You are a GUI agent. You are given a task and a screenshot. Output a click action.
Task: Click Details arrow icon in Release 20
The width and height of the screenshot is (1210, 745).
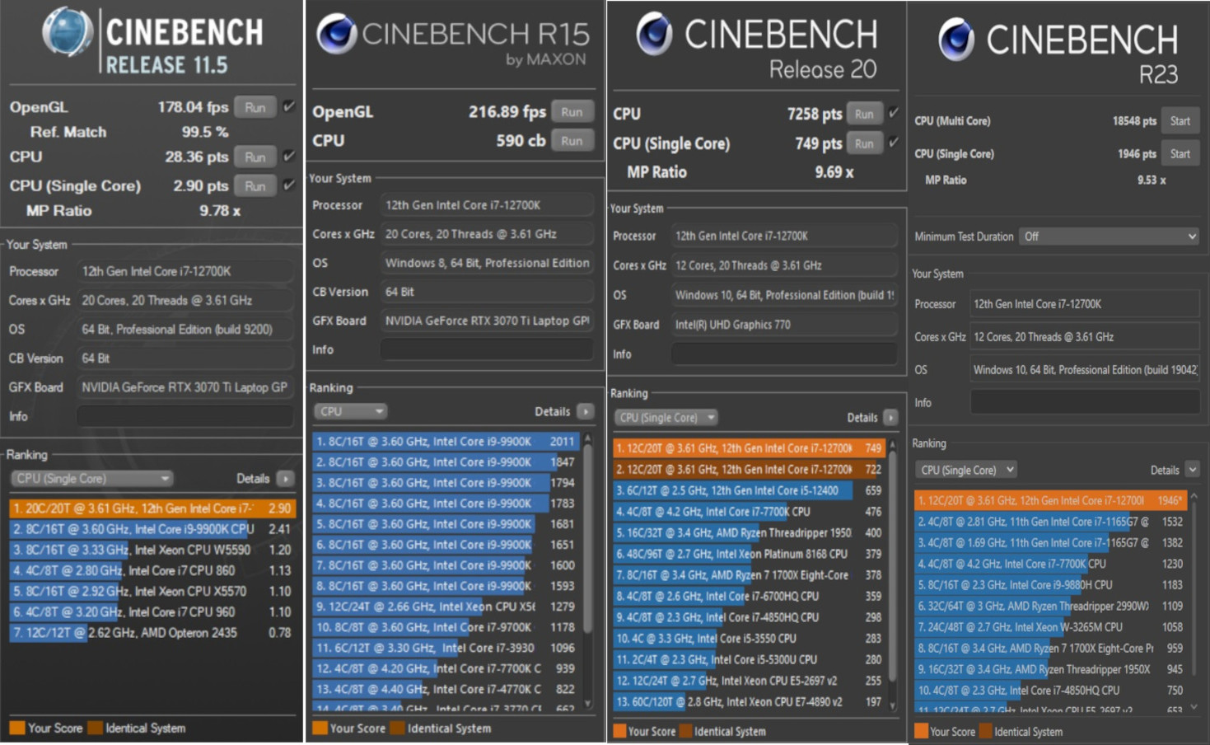(x=890, y=418)
